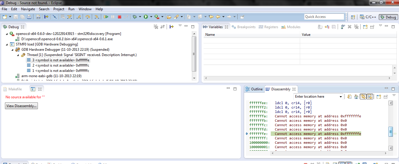Click the New Disassembly view icon

pos(378,97)
